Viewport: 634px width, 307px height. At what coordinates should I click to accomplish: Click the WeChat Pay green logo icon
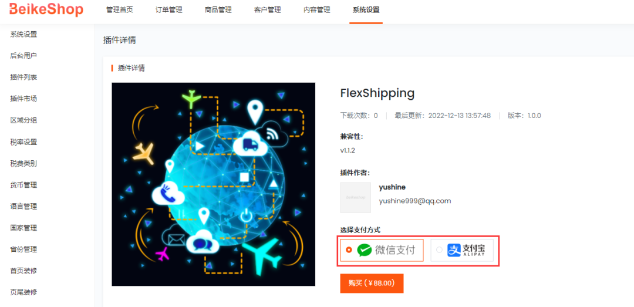point(365,250)
